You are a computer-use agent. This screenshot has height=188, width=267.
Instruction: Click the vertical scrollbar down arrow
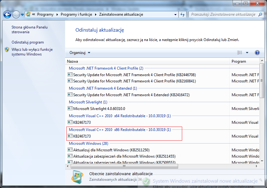tap(262, 161)
